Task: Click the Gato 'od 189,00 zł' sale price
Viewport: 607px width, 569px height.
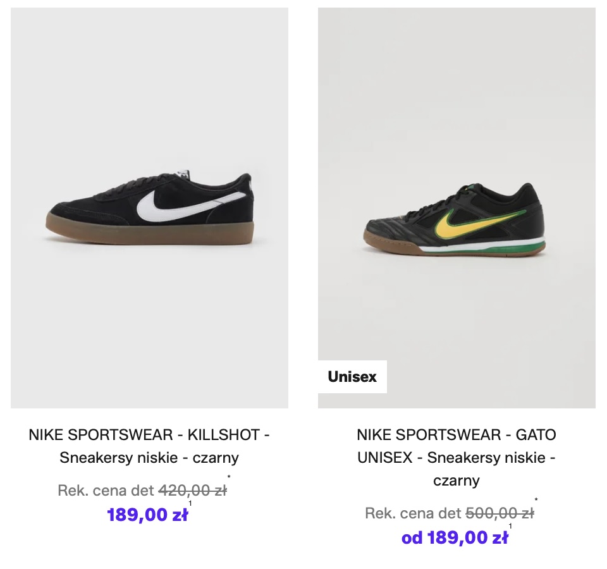Action: (455, 538)
